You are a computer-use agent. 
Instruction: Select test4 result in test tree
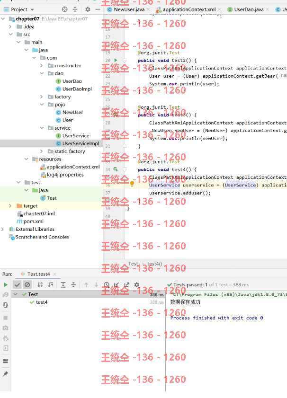coord(42,302)
